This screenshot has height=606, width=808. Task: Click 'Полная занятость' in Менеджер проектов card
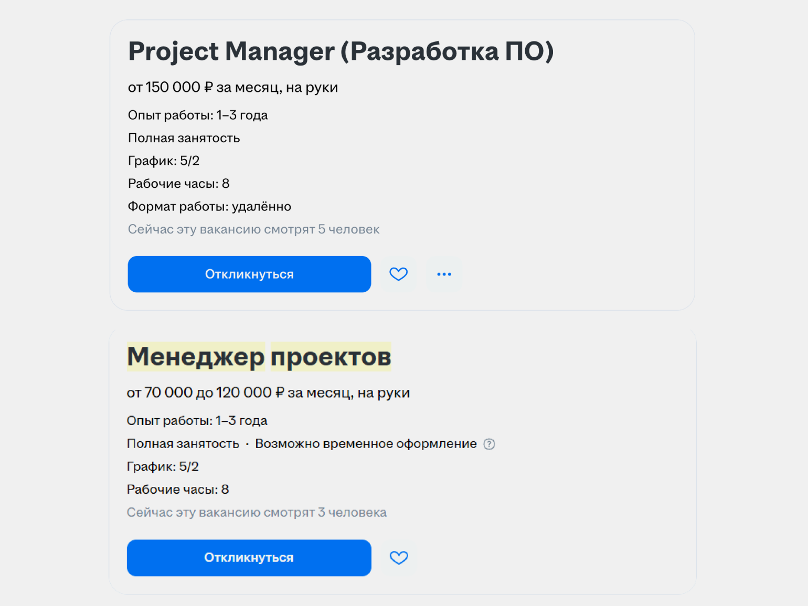pos(183,444)
